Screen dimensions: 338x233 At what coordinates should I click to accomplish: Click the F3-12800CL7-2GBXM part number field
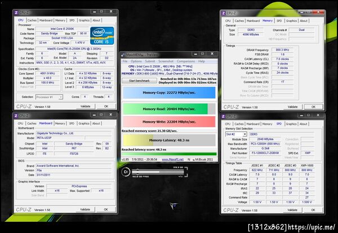[265, 153]
